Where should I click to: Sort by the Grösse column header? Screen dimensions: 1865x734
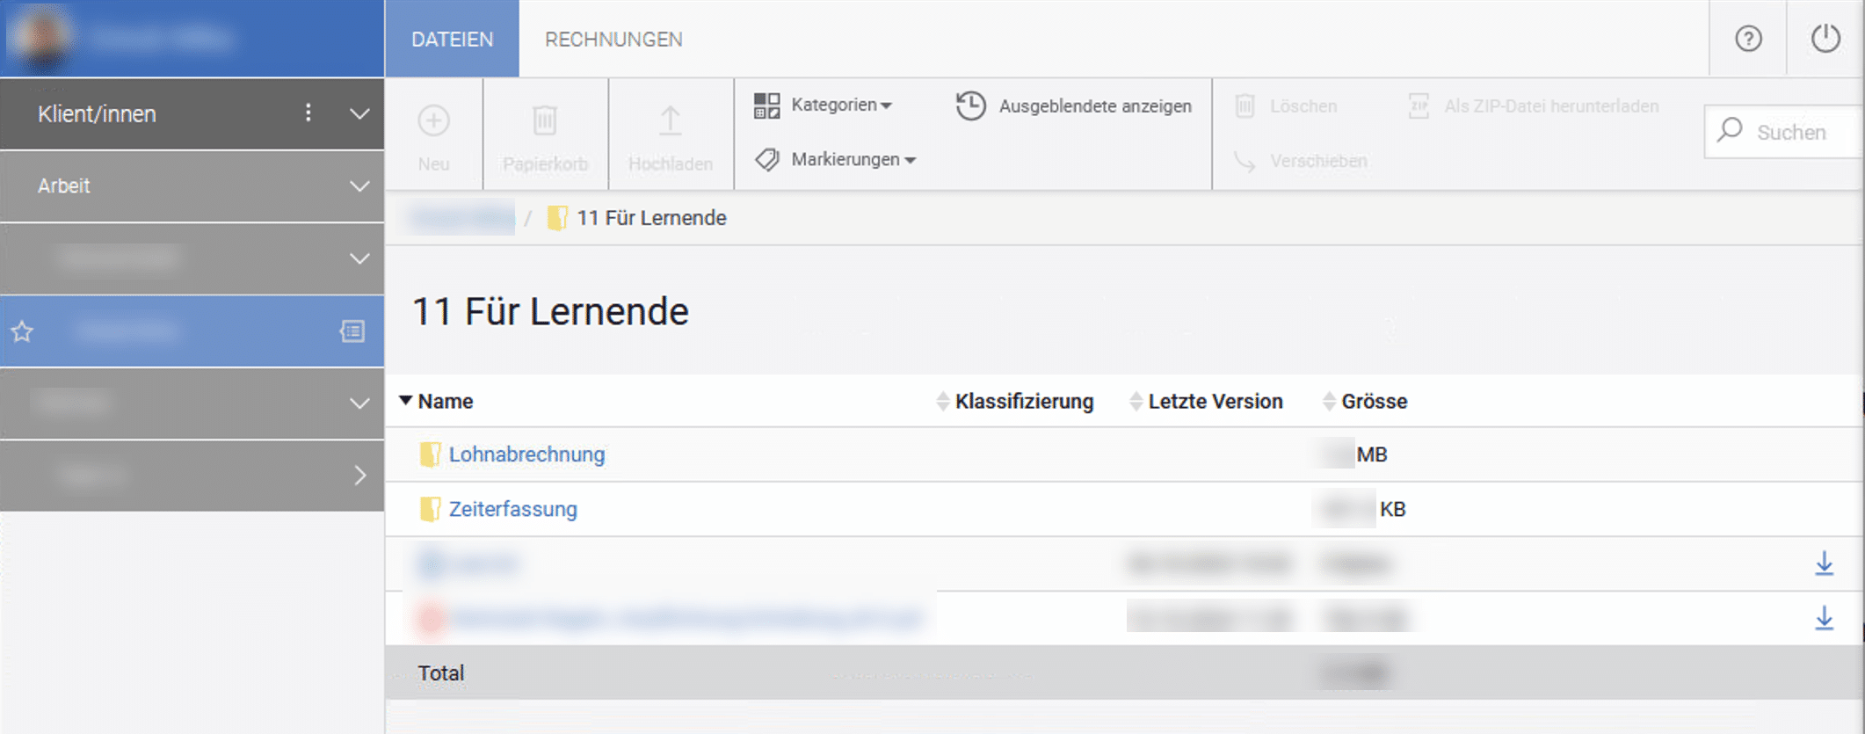click(1373, 402)
